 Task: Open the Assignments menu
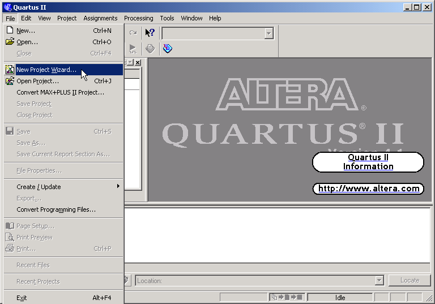pyautogui.click(x=100, y=18)
